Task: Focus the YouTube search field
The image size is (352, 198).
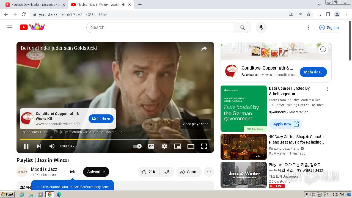Action: coord(160,27)
